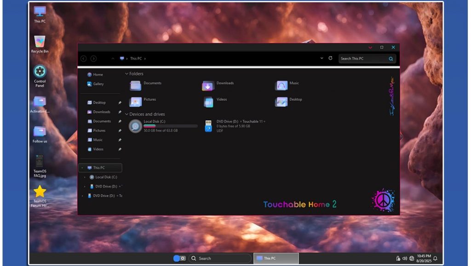Click '50.0 GB free of 63.8 GB' text
This screenshot has width=471, height=266.
pos(161,131)
